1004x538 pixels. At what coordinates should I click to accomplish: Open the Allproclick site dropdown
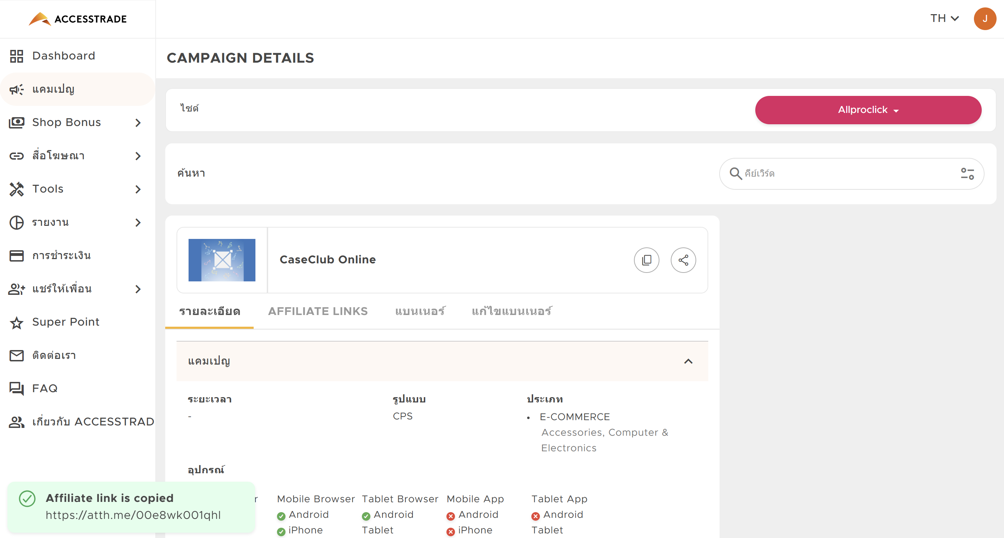coord(868,110)
